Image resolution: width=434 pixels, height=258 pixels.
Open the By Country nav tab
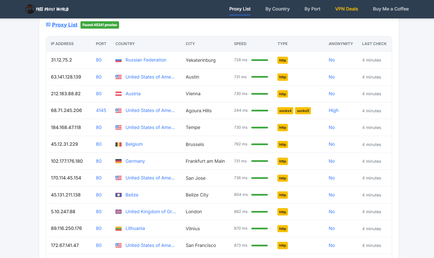click(277, 9)
